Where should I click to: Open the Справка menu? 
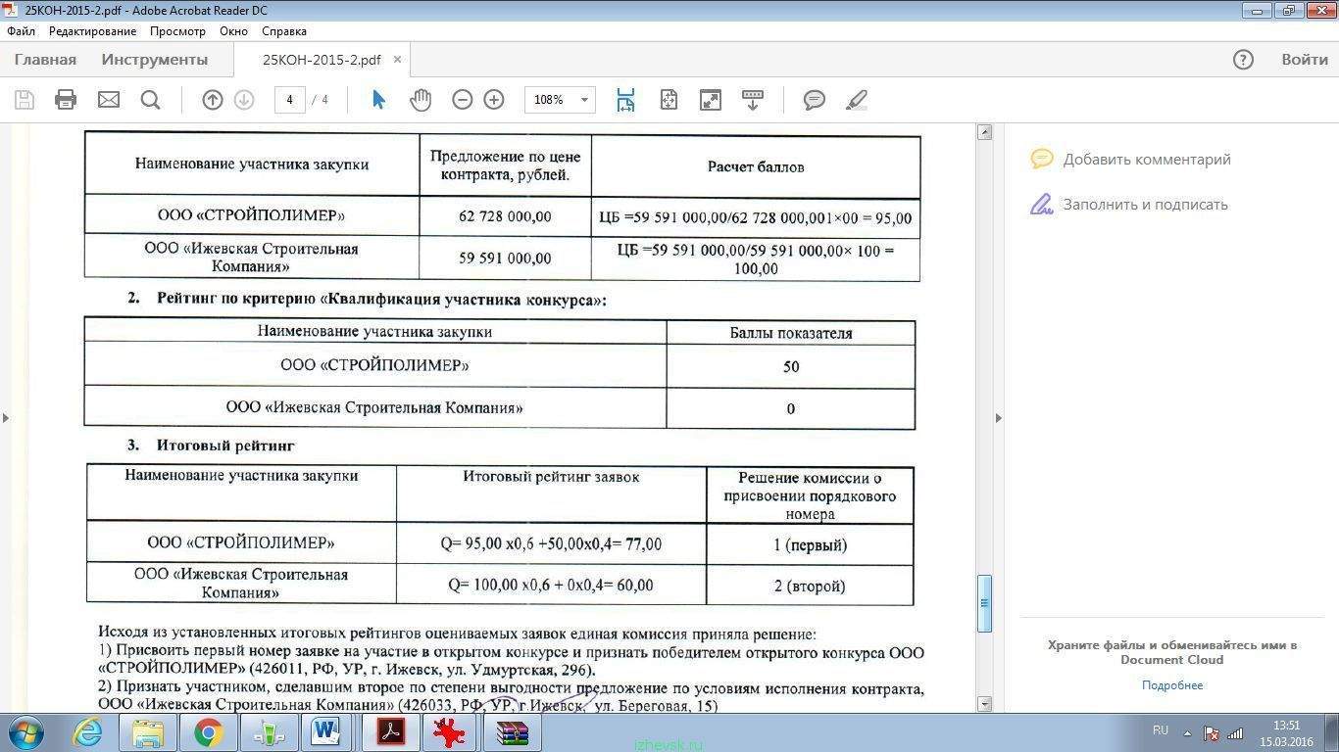tap(284, 31)
